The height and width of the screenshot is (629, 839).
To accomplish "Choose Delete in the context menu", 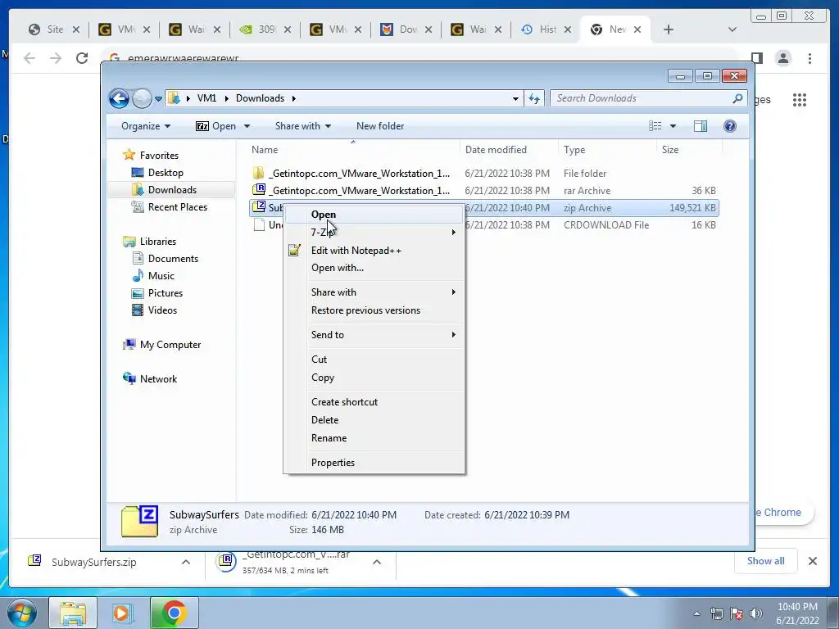I will click(x=374, y=420).
